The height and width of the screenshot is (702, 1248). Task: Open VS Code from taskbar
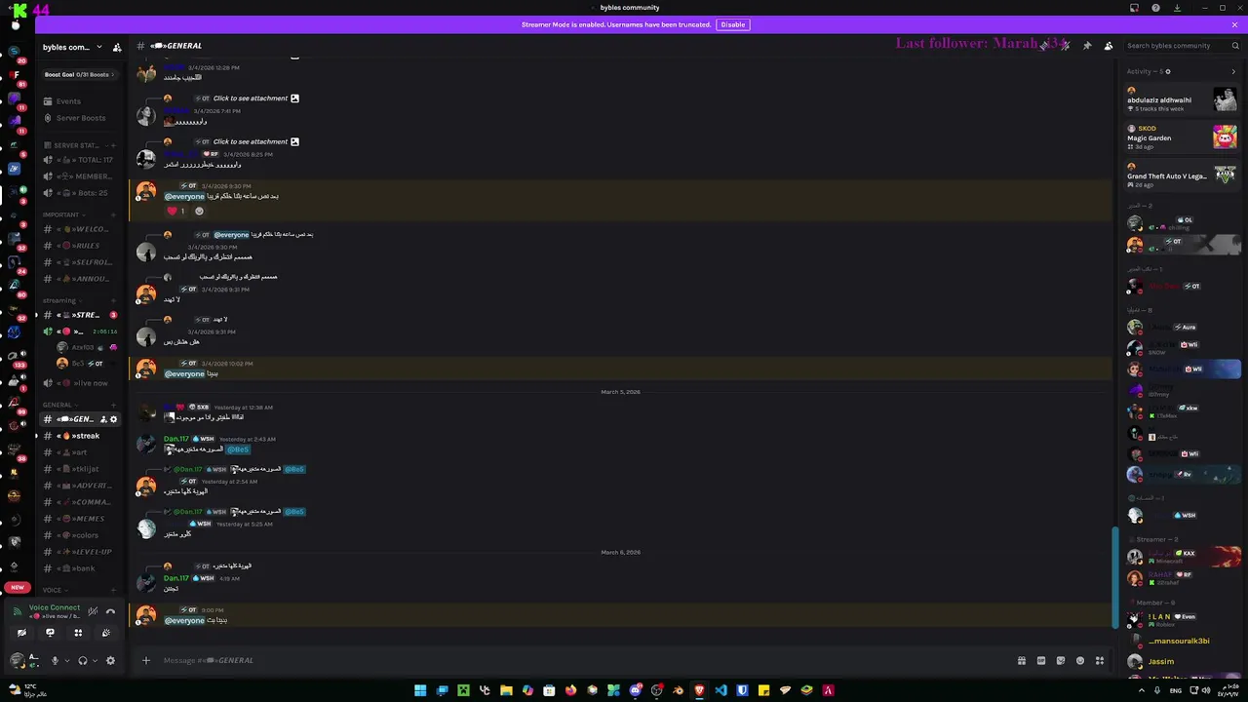[721, 690]
